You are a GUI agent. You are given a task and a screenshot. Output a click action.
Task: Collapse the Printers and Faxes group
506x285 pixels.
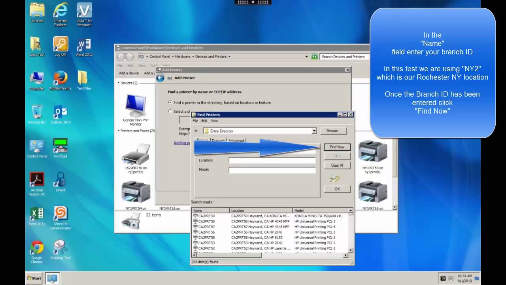(x=118, y=131)
